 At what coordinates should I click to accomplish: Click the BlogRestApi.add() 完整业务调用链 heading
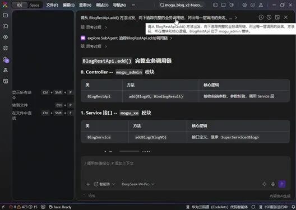(x=127, y=61)
